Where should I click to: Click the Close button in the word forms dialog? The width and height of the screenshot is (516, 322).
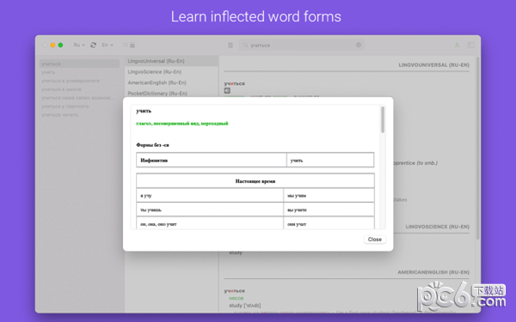374,240
